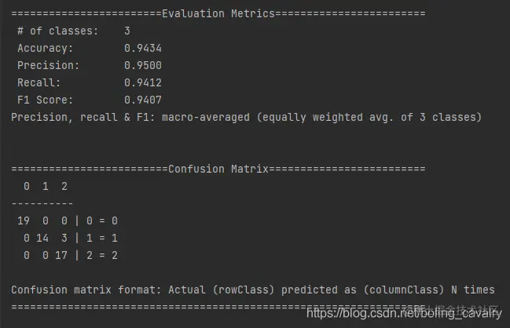Image resolution: width=510 pixels, height=328 pixels.
Task: Click the misclassified count 3 in matrix
Action: [64, 238]
